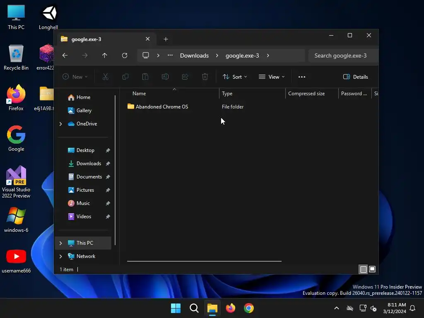Open Desktop in quick access
This screenshot has height=318, width=424.
[x=85, y=150]
